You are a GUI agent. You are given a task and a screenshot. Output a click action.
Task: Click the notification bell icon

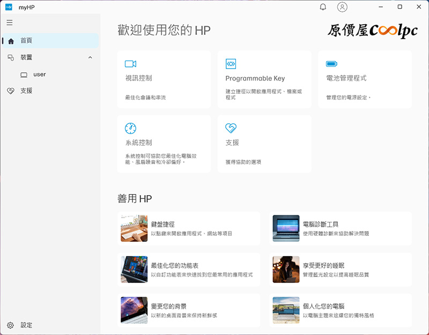point(323,7)
